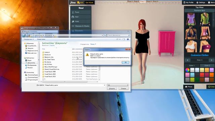Go to the next print with the right arrow

[x=211, y=60]
